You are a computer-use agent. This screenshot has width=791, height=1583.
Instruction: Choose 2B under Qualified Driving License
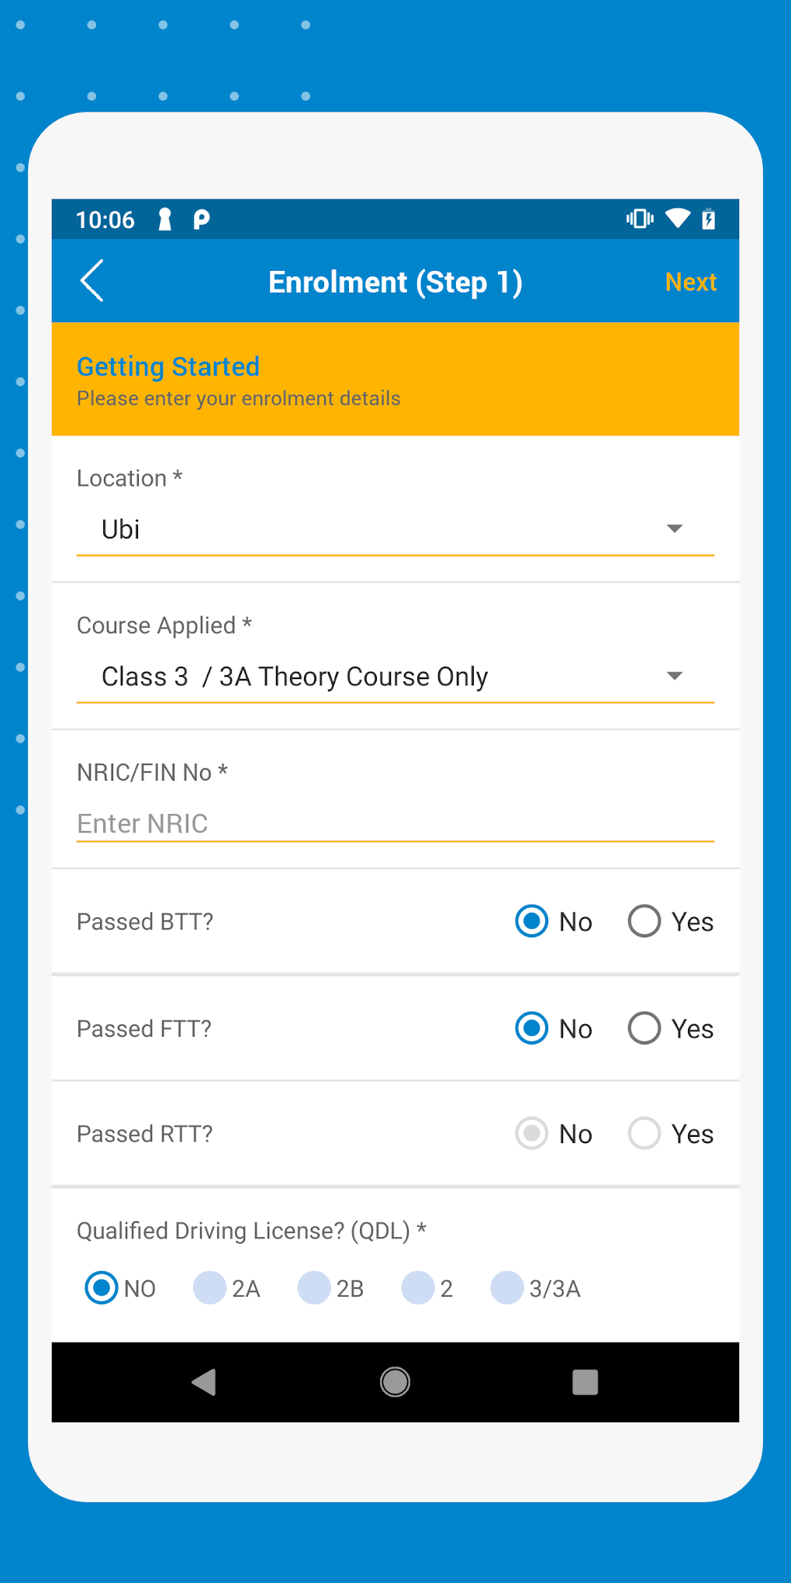(x=314, y=1288)
